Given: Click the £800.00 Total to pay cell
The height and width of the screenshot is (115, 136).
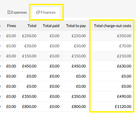Looking at the screenshot, I should coord(79,107).
